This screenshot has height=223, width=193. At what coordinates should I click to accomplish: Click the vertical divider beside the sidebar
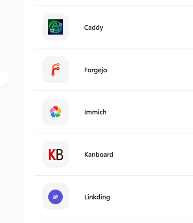pos(23,112)
